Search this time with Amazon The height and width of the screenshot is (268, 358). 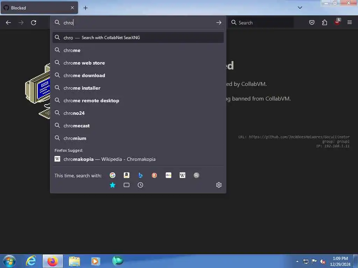click(127, 175)
